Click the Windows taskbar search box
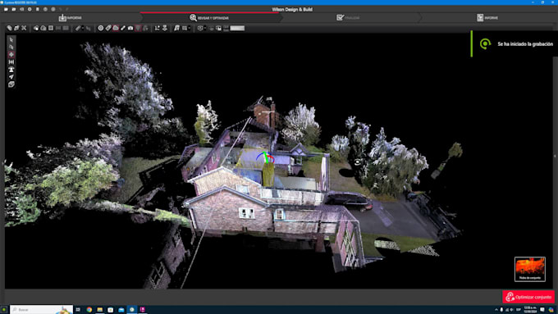558x314 pixels. click(41, 310)
